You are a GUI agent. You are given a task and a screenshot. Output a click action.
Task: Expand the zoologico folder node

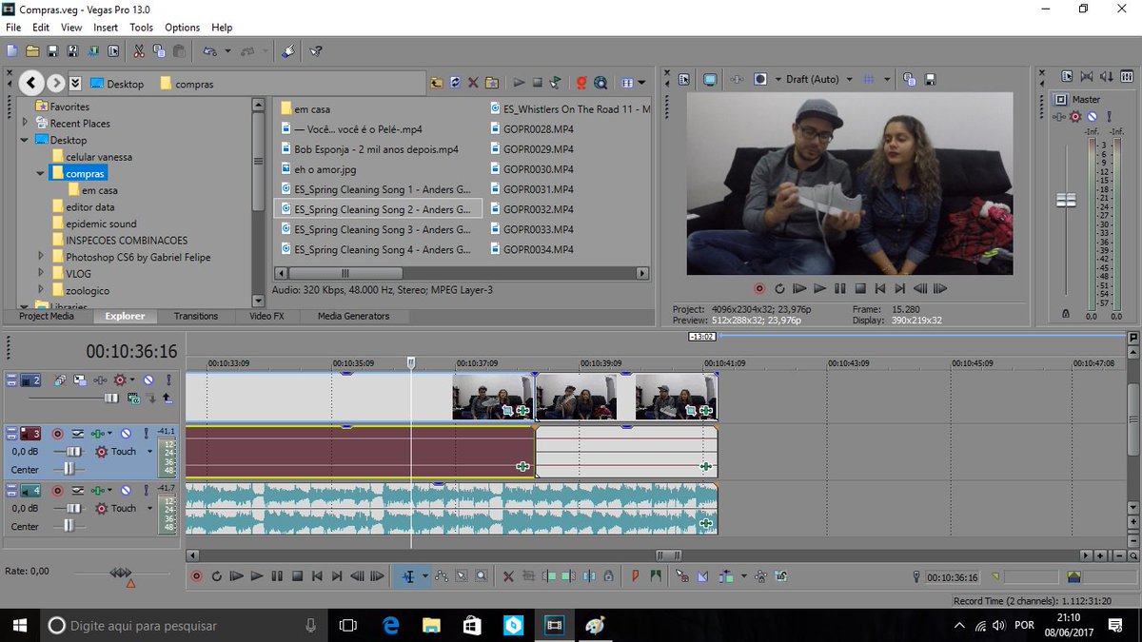41,290
